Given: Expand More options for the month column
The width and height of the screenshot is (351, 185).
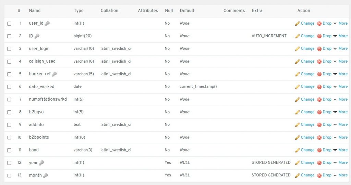Looking at the screenshot, I should point(340,175).
